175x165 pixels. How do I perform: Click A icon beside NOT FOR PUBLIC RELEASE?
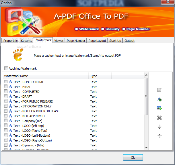[x=10, y=111]
